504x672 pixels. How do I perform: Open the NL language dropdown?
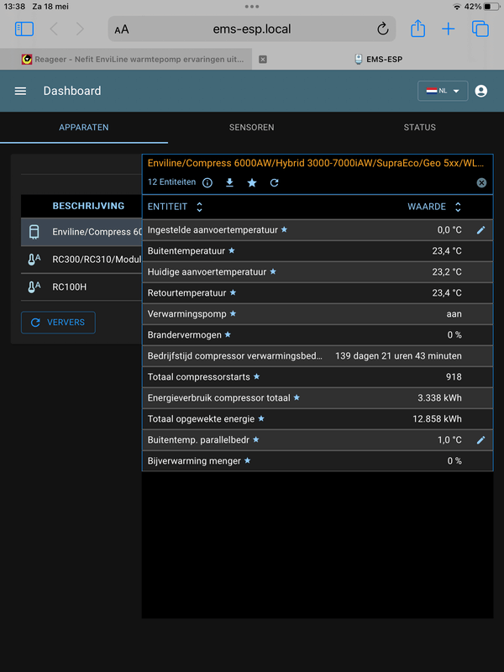pos(443,91)
